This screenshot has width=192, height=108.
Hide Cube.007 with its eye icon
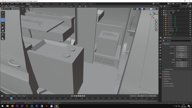tap(190, 17)
